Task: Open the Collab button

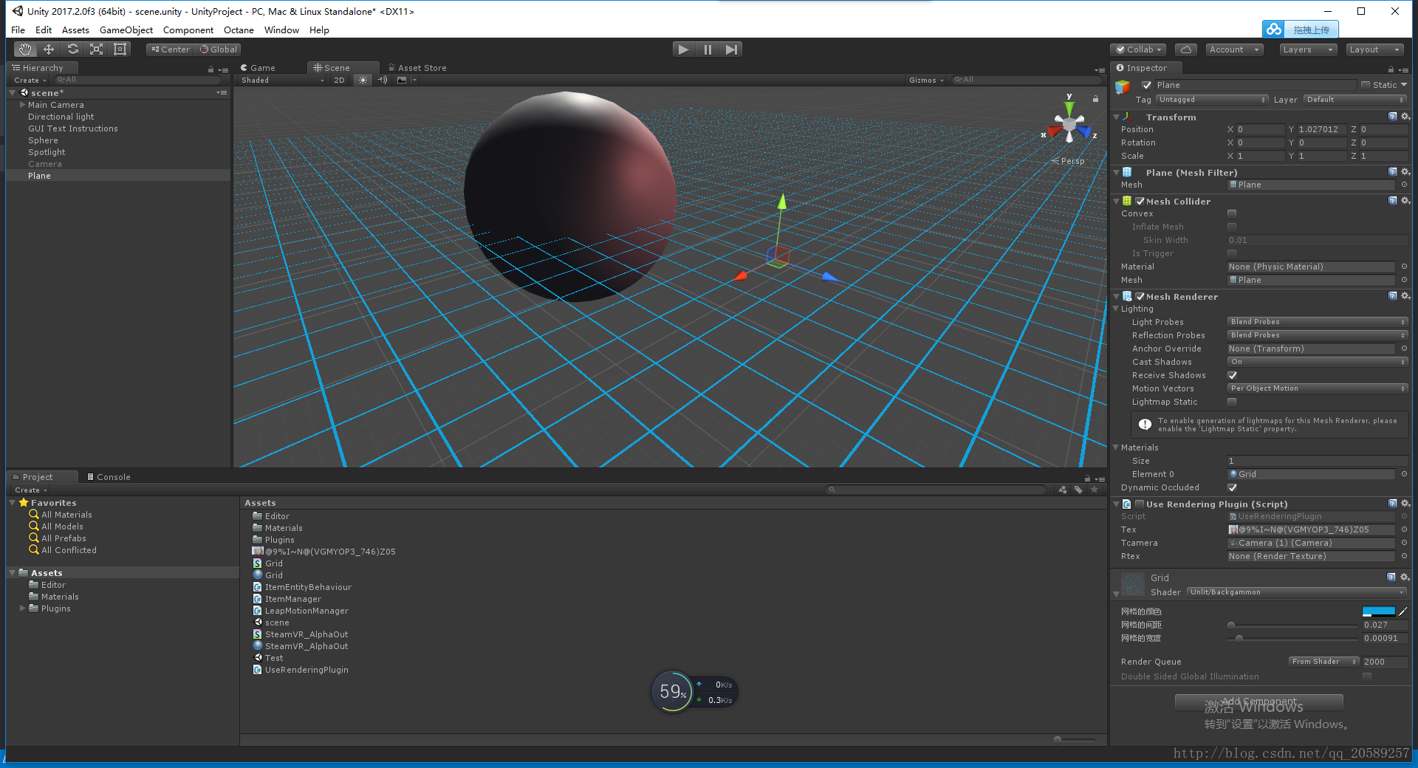Action: [1138, 49]
